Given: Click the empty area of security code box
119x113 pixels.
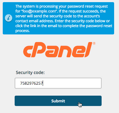Looking at the screenshot, I should (x=72, y=83).
